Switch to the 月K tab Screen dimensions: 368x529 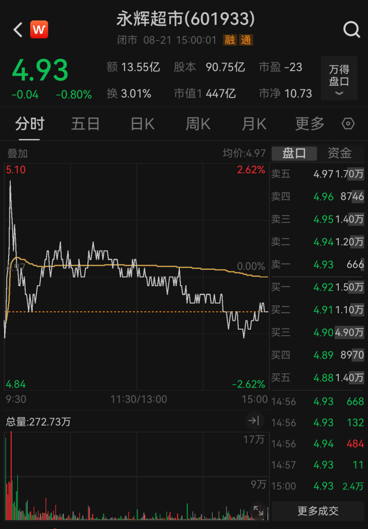254,124
